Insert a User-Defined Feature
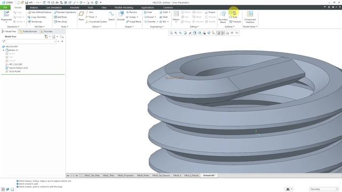The height and width of the screenshot is (192, 342). [x=40, y=12]
